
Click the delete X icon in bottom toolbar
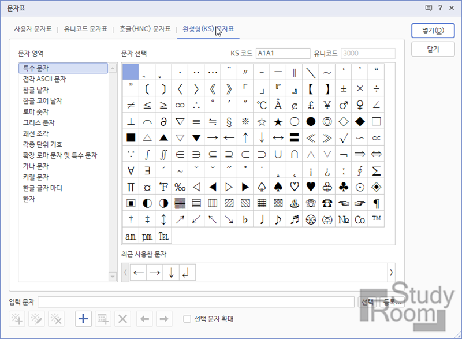(122, 319)
